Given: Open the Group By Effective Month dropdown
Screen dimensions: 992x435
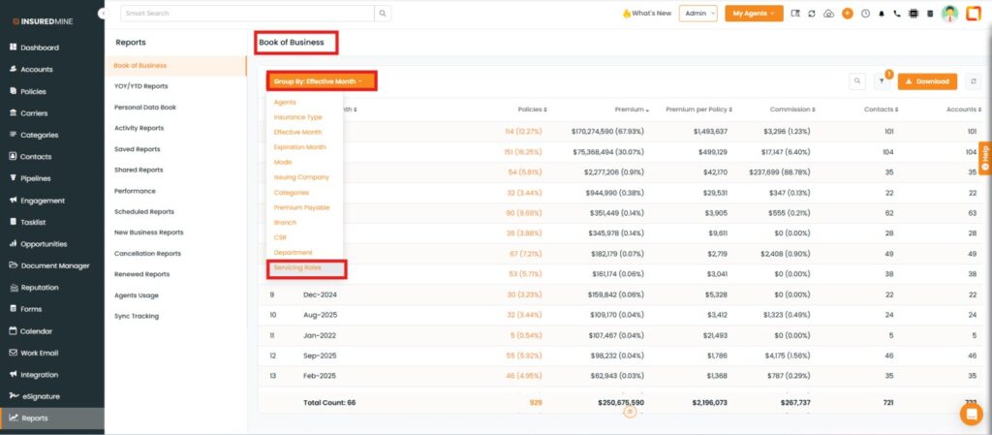Looking at the screenshot, I should [x=322, y=82].
